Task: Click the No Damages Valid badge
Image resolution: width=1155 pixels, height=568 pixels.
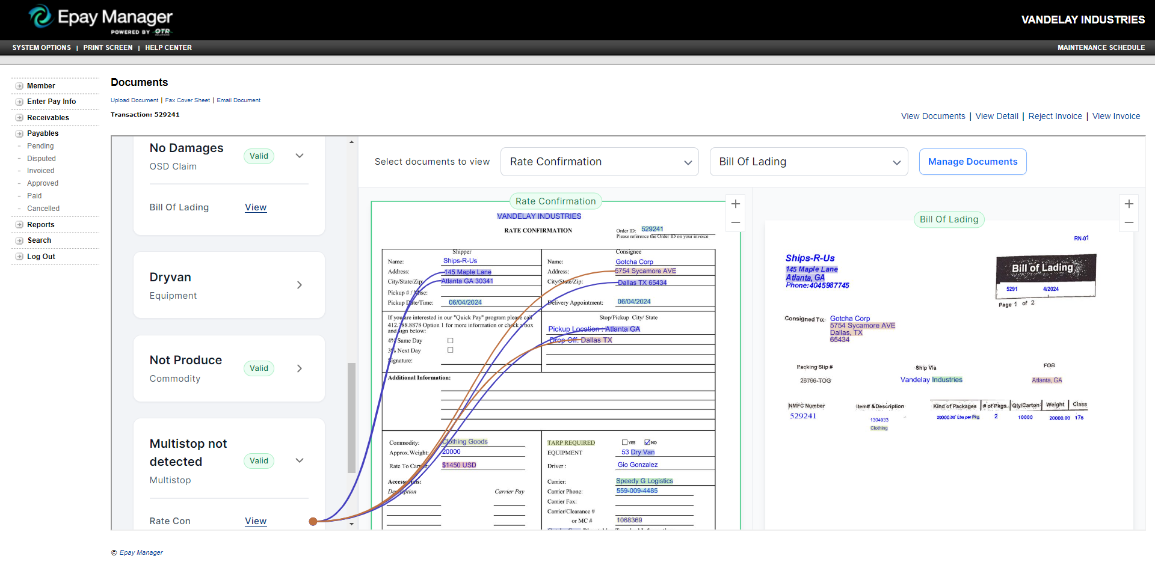Action: tap(259, 156)
